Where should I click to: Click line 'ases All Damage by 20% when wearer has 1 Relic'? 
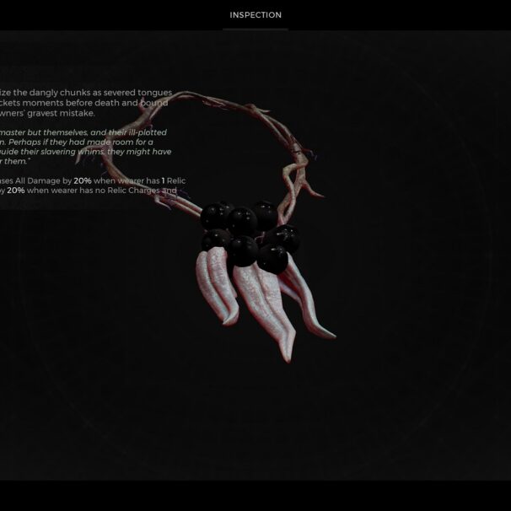point(93,180)
